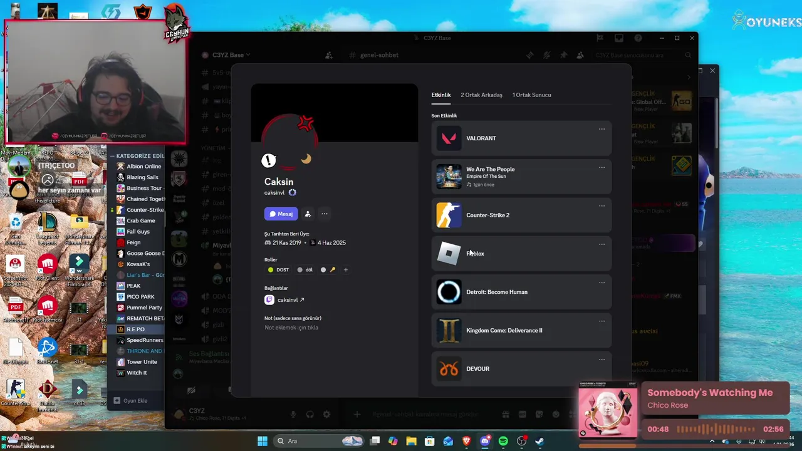
Task: Click the döl role chip
Action: point(306,270)
